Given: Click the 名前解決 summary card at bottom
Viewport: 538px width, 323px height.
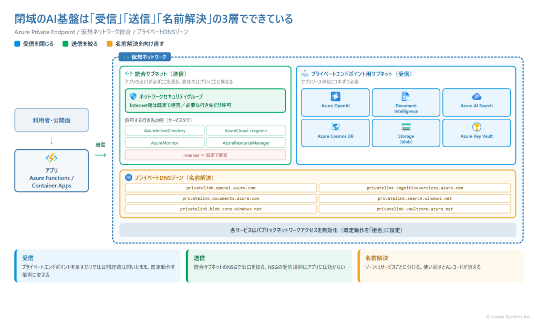Looking at the screenshot, I should tap(441, 266).
